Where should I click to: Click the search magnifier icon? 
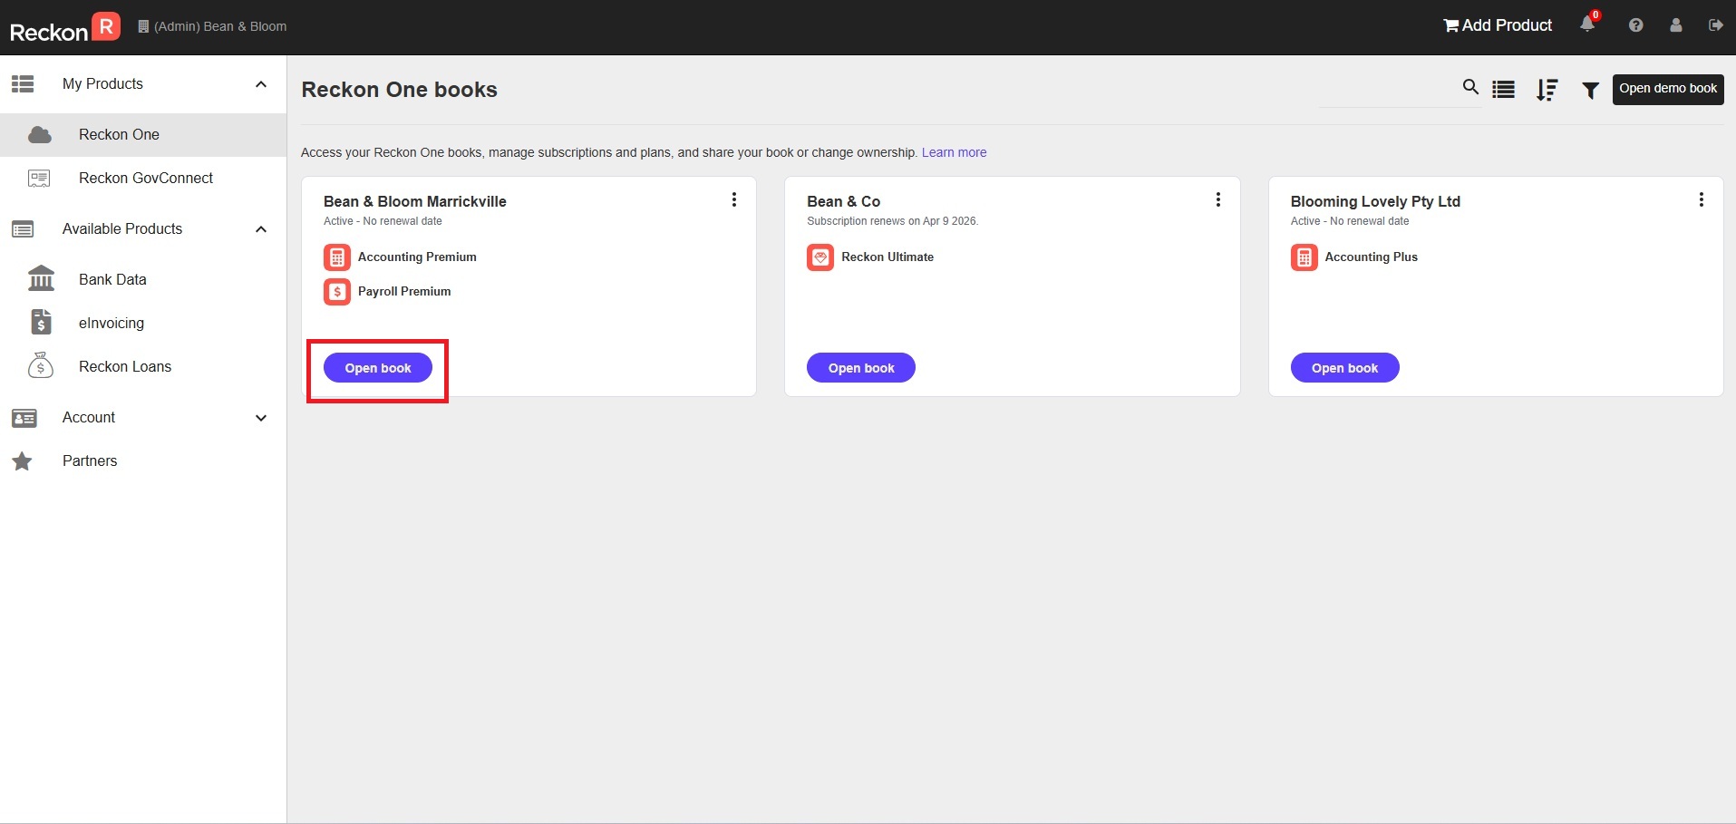point(1470,87)
